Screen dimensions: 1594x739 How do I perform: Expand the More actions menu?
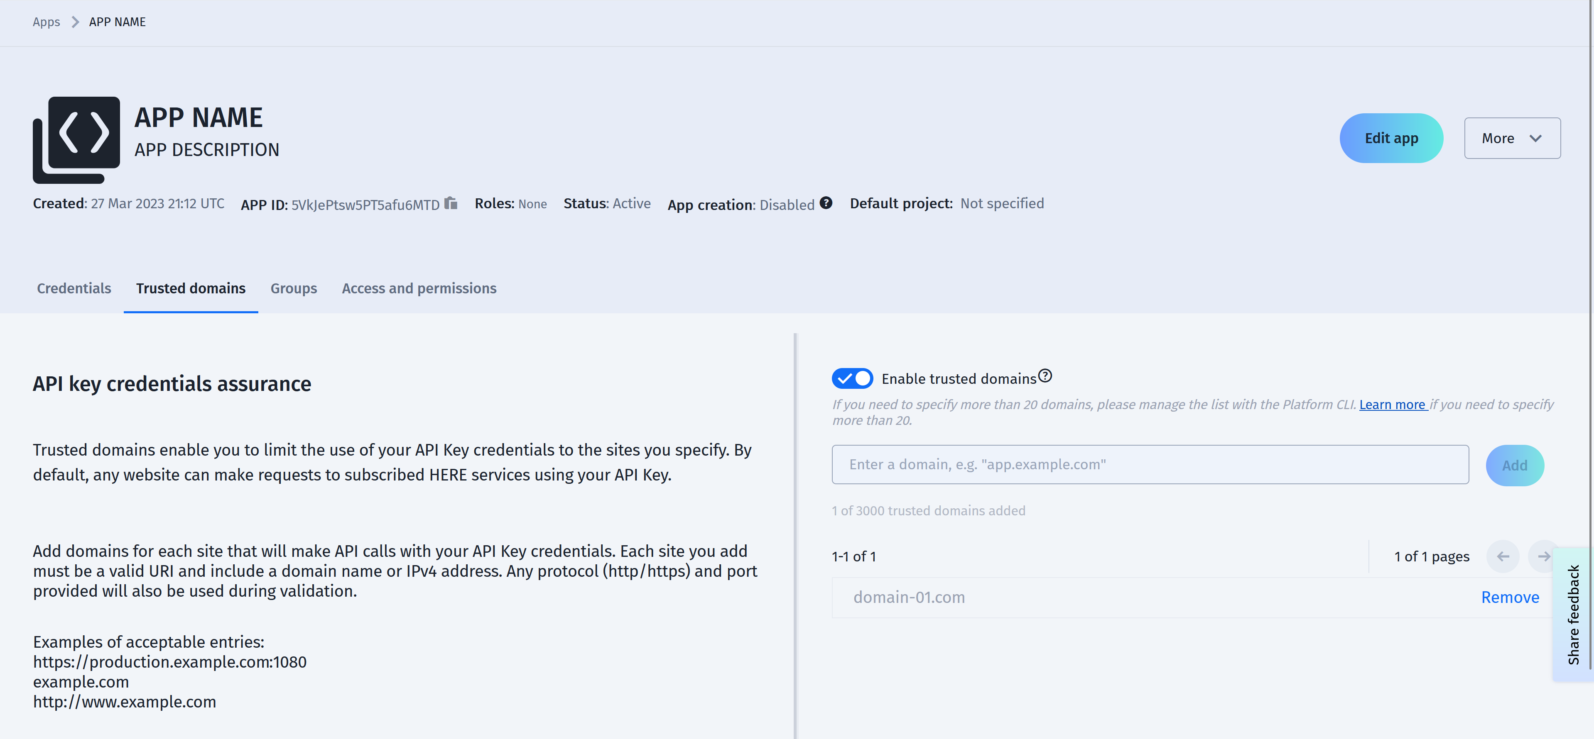(x=1512, y=138)
